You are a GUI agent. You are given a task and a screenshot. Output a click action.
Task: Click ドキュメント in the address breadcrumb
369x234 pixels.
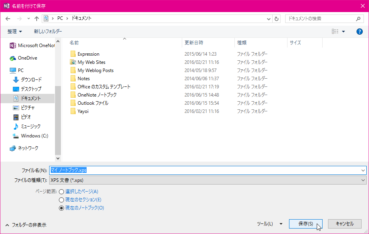click(82, 18)
